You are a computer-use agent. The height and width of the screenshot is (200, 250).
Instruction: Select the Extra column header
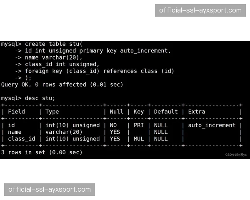(197, 112)
